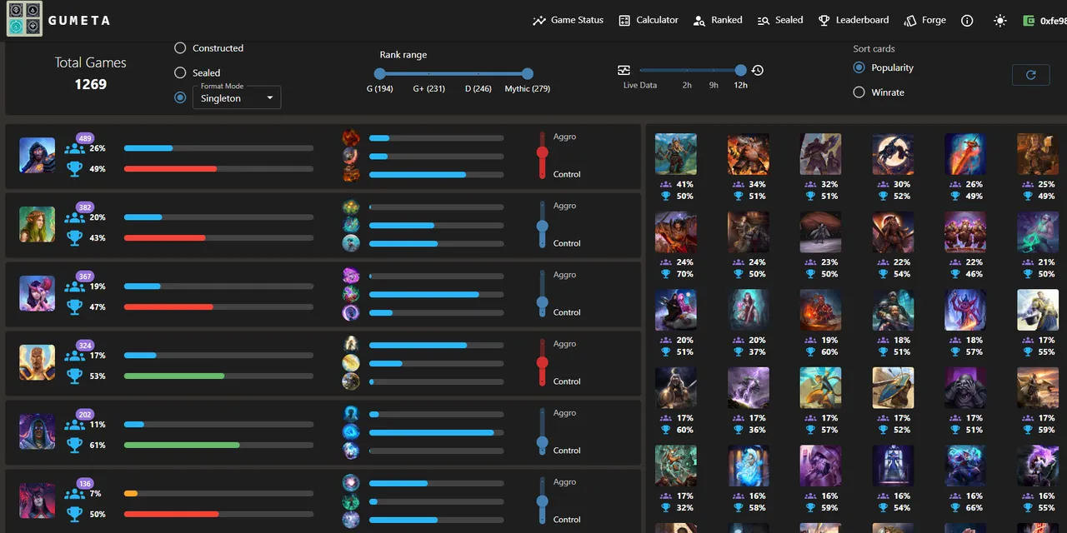Click the players icon beside 20% popularity

coord(75,217)
